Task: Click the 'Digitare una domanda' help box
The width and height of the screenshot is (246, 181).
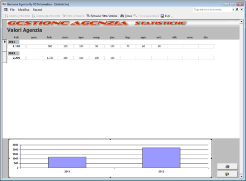Action: click(x=212, y=9)
